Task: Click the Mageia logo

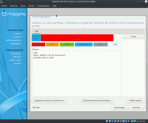Action: [x=14, y=13]
